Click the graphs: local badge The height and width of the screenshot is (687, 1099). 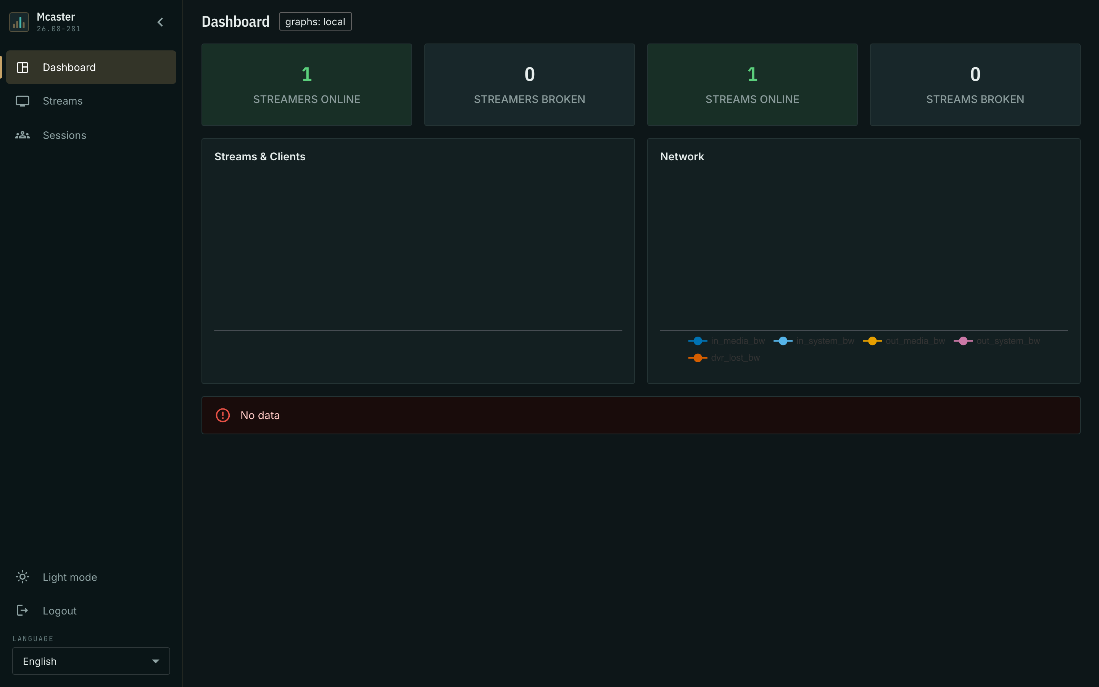(315, 21)
